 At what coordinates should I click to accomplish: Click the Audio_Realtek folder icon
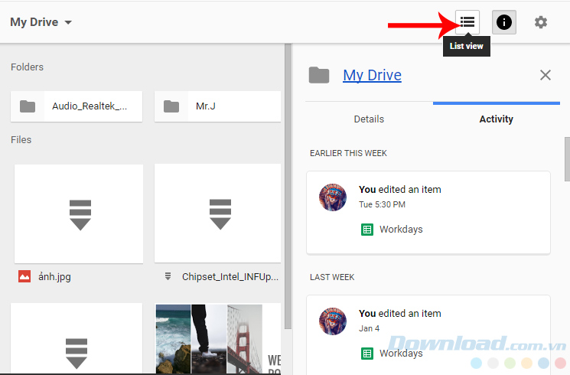(x=28, y=106)
